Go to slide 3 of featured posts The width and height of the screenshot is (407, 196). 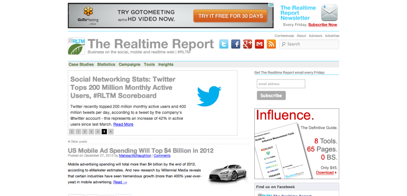coord(91,132)
